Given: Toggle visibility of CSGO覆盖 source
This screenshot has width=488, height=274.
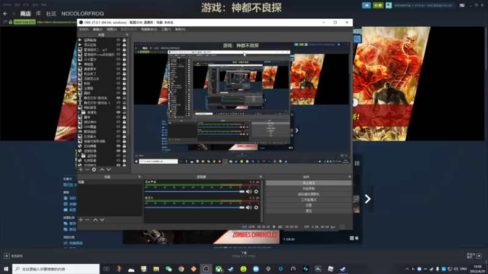Looking at the screenshot, I should point(118,127).
